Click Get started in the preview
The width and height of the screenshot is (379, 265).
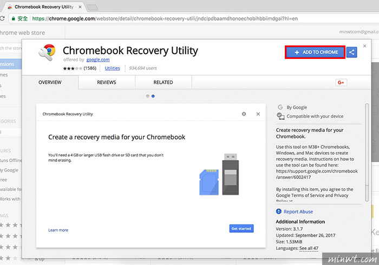pos(241,228)
